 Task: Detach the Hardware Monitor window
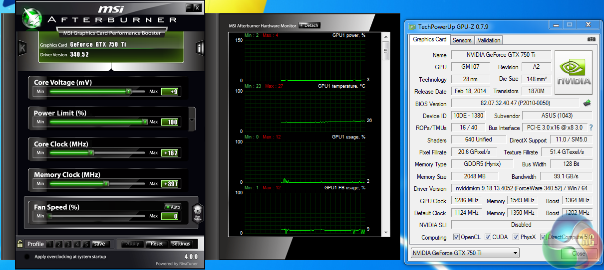[309, 25]
